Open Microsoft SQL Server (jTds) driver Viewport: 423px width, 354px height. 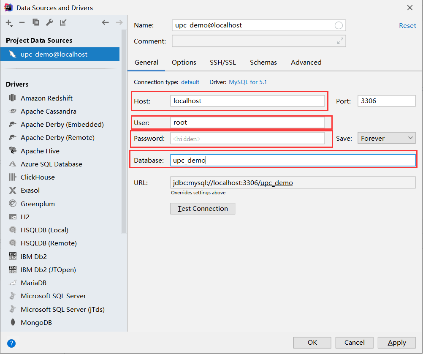tap(62, 310)
